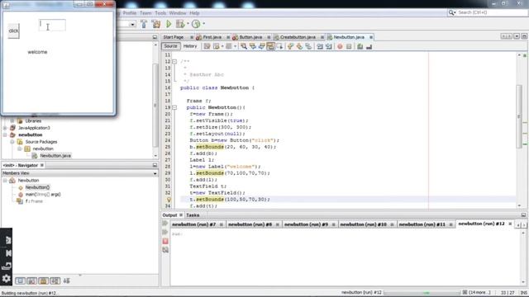Switch to the Tasks tab
The image size is (529, 297).
tap(193, 214)
